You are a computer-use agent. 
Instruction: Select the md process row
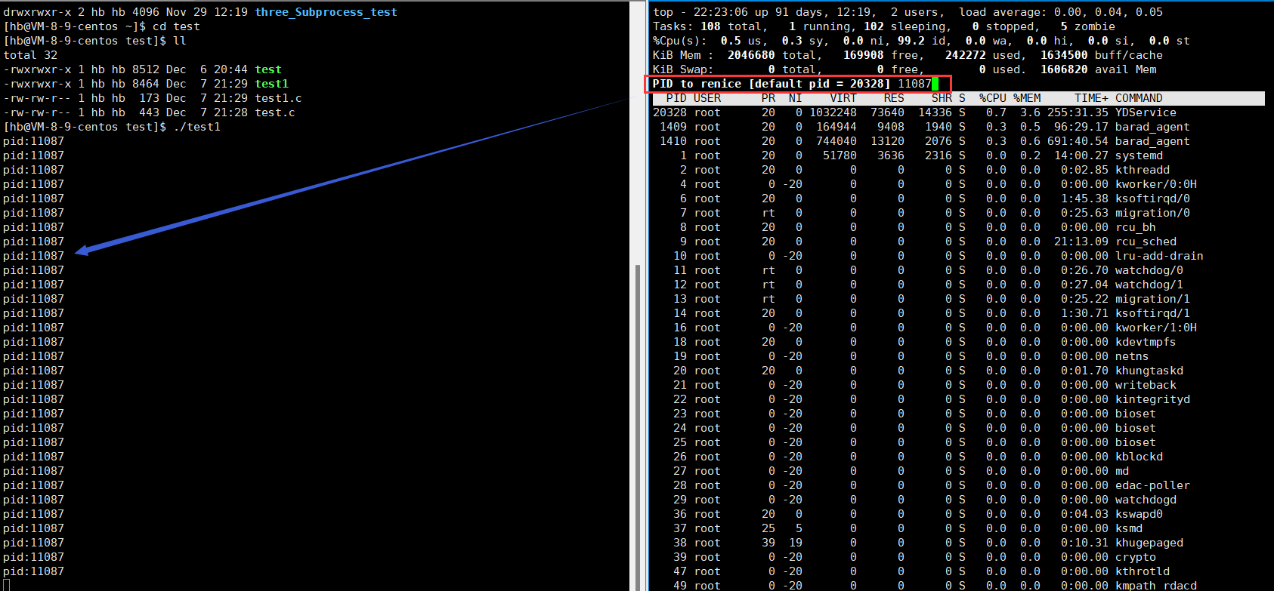[958, 471]
